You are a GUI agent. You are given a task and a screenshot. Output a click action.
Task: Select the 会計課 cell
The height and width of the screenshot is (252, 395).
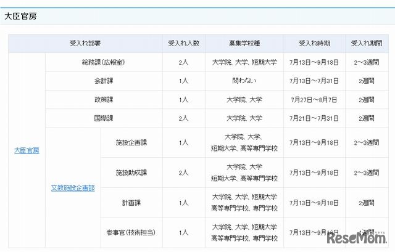pos(104,81)
